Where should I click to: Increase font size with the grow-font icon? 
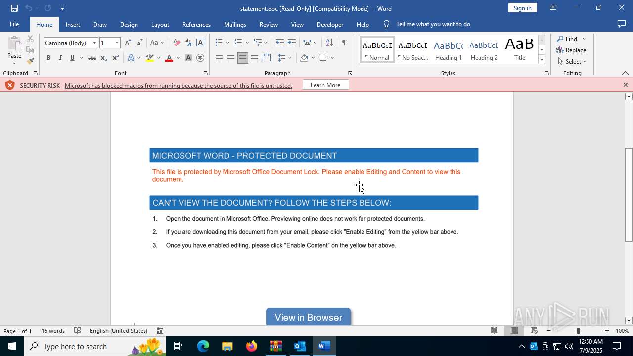click(128, 43)
